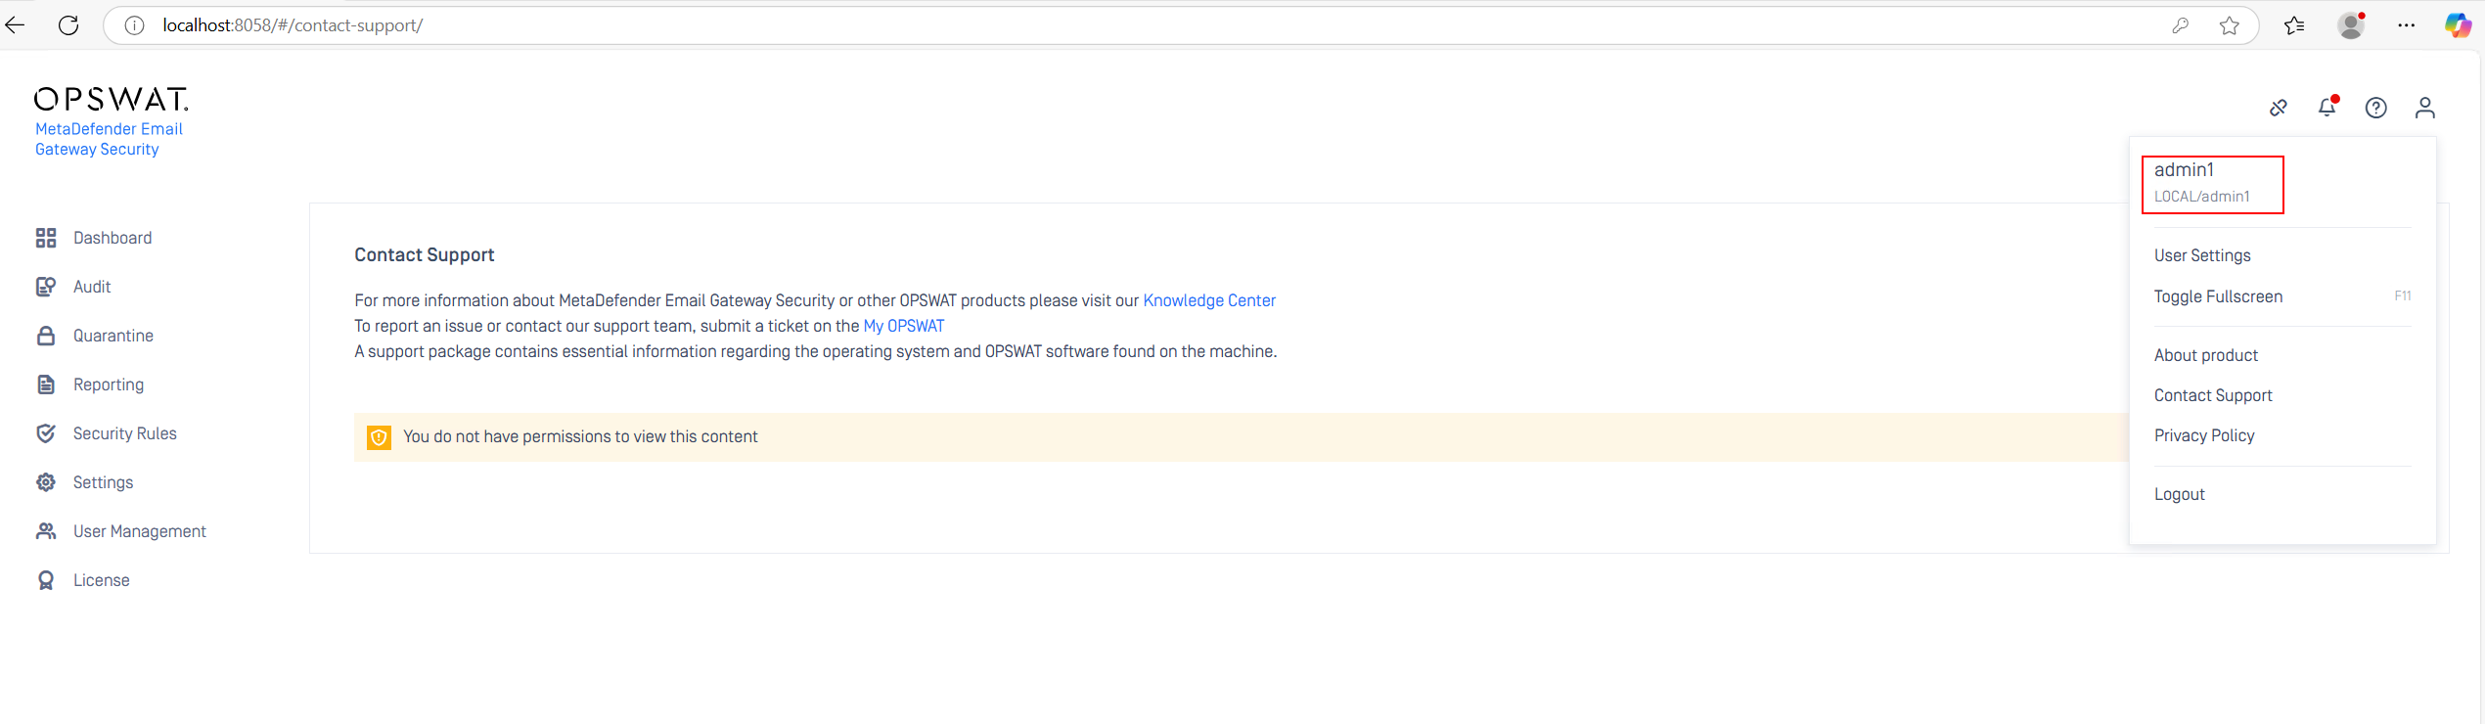Image resolution: width=2485 pixels, height=724 pixels.
Task: Click Logout in the user menu
Action: pos(2180,494)
